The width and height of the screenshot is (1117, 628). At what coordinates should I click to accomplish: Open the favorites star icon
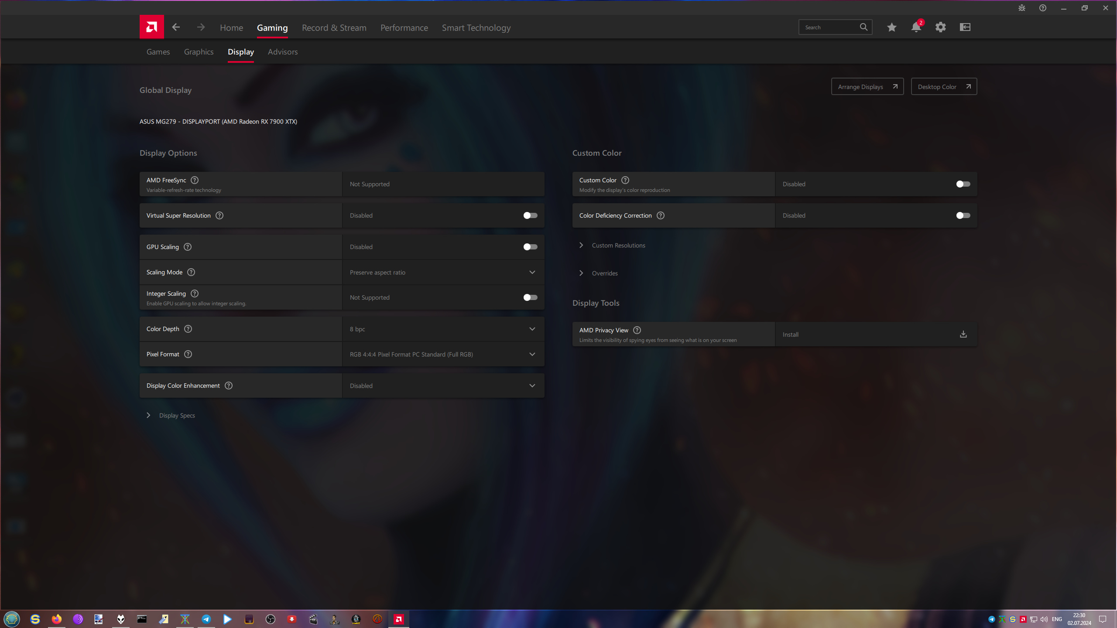(x=891, y=27)
